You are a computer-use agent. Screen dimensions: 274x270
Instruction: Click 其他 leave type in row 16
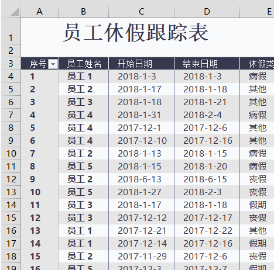(x=257, y=231)
